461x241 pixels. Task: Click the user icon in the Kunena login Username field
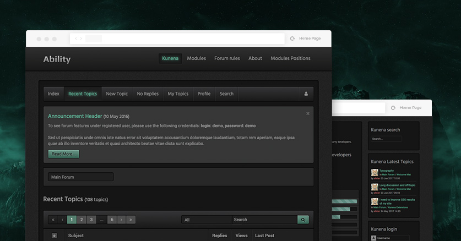click(x=373, y=238)
